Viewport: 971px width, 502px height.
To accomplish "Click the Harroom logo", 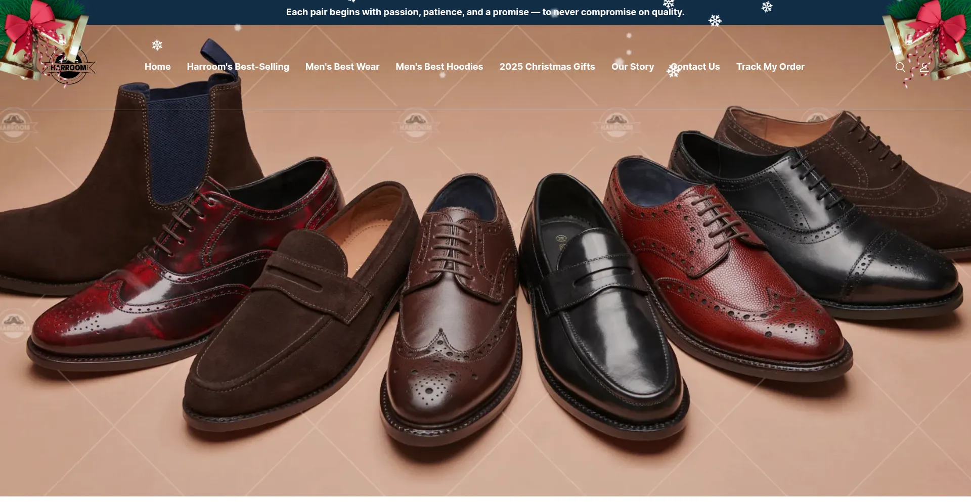I will click(68, 67).
